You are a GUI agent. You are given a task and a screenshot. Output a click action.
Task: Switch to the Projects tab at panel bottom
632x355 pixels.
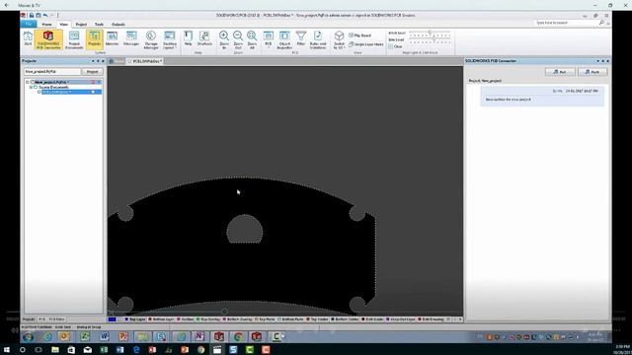29,319
